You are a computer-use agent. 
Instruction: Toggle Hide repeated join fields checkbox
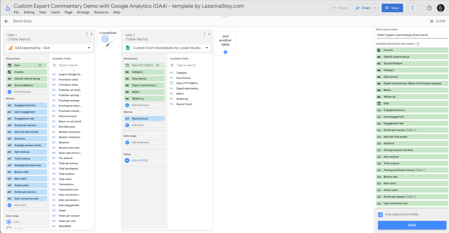click(x=380, y=215)
